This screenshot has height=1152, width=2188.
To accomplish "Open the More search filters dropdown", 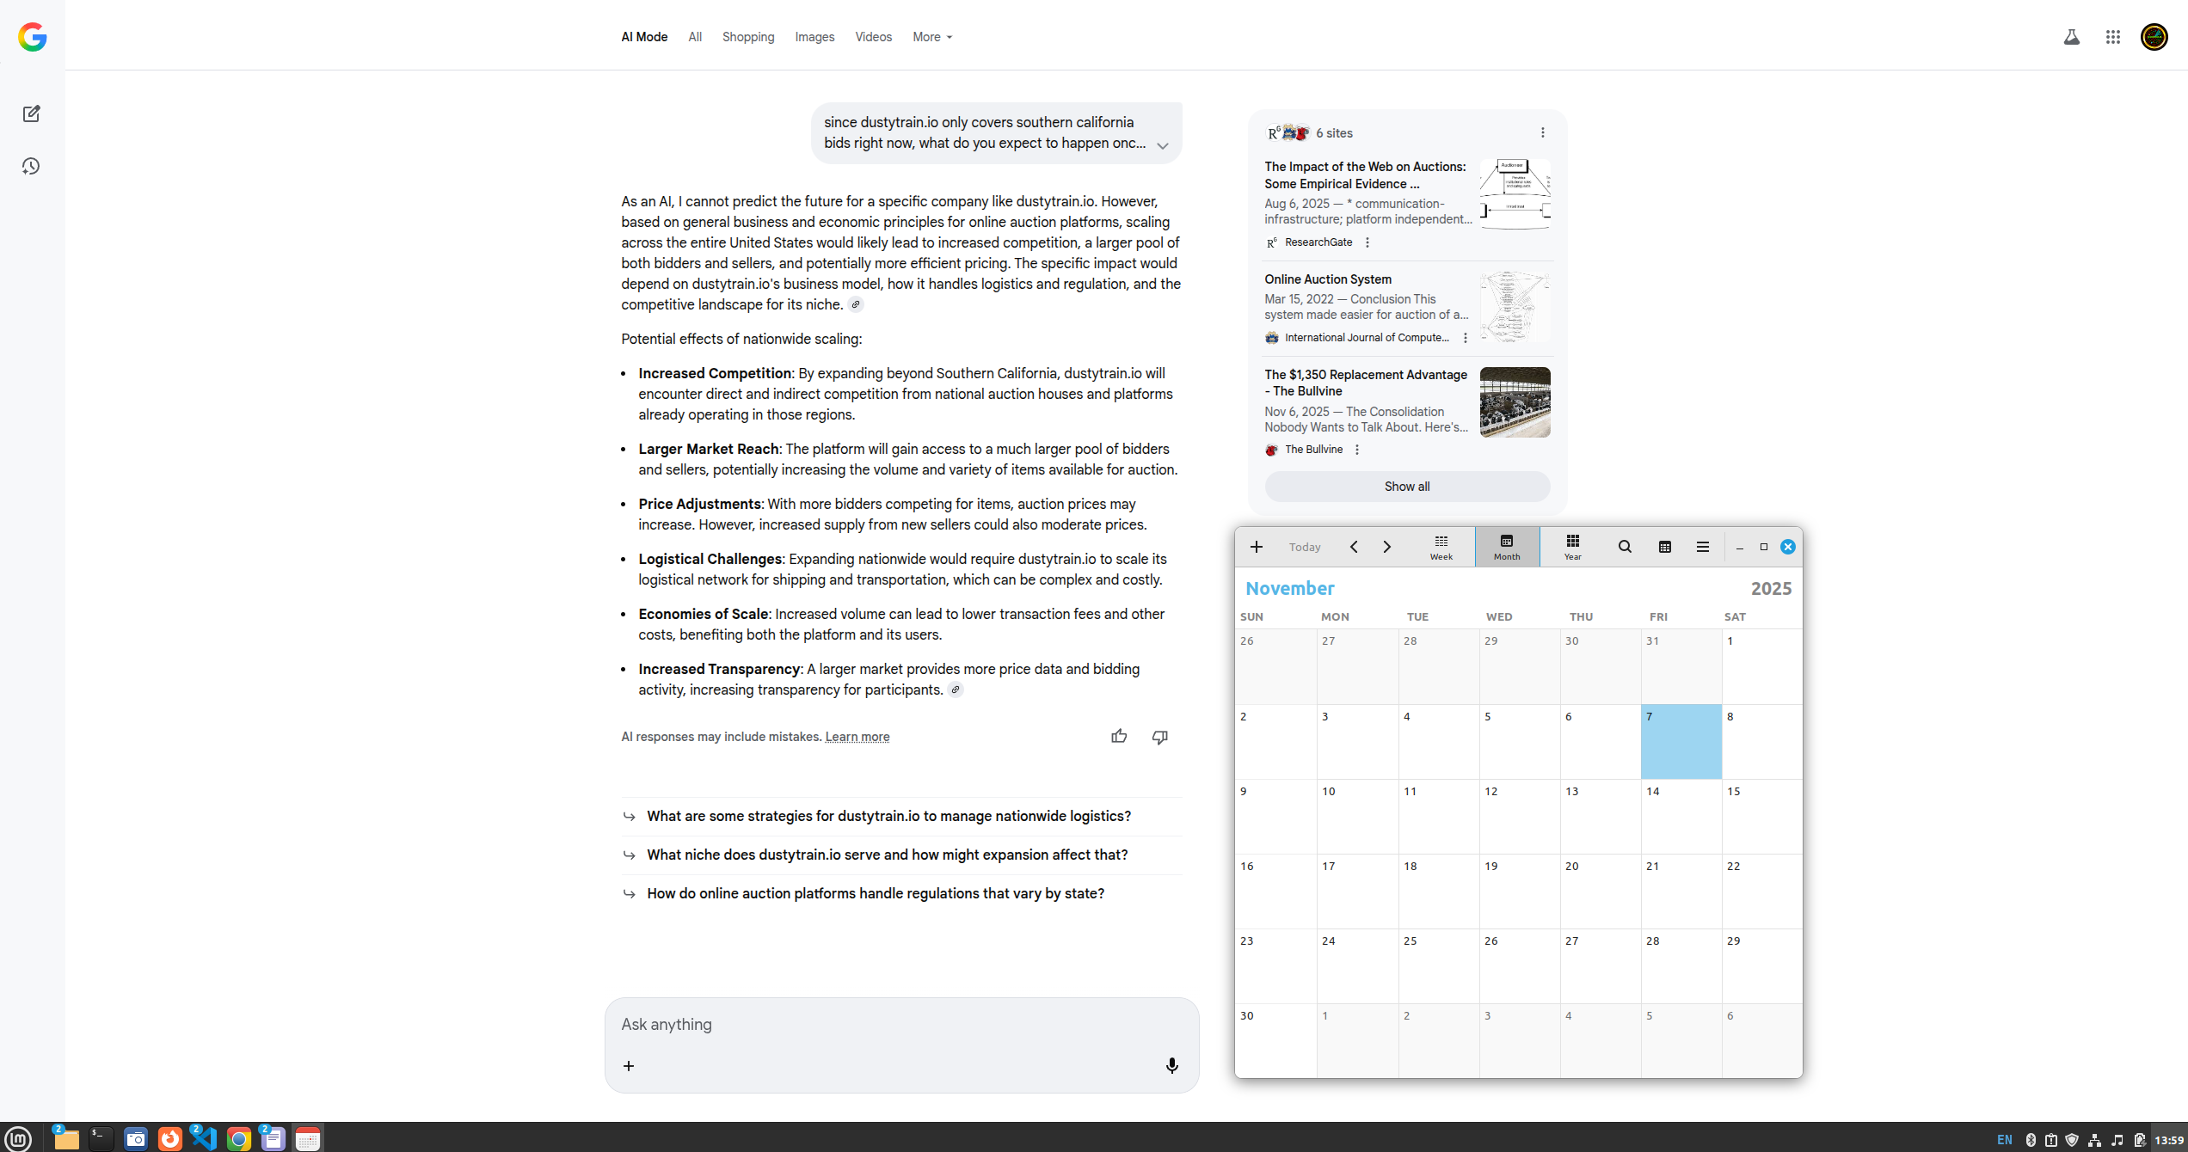I will click(932, 37).
